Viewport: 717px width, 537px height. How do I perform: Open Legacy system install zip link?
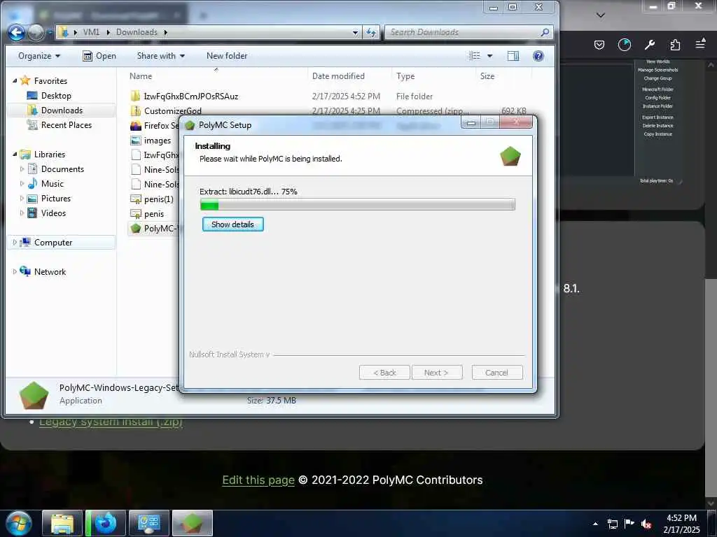[111, 422]
